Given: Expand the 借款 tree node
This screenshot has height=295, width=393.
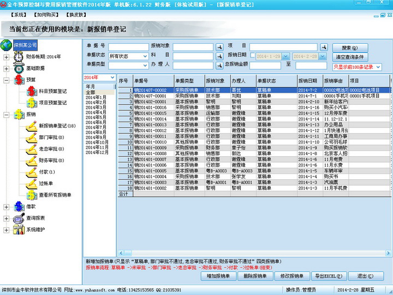Looking at the screenshot, I should (6, 206).
